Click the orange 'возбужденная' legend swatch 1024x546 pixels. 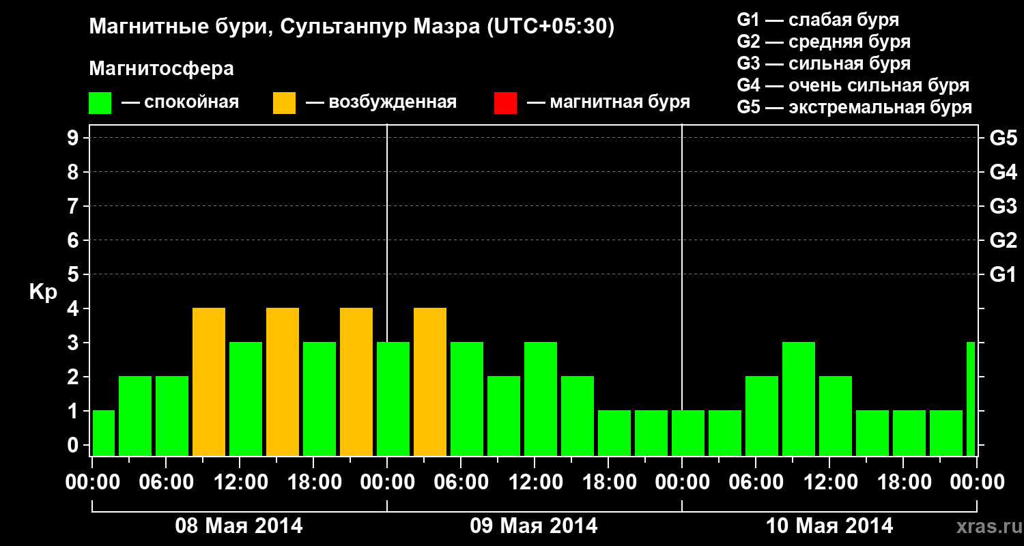[x=285, y=103]
